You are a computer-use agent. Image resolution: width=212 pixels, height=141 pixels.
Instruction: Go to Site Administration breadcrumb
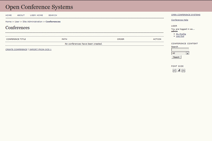33,22
